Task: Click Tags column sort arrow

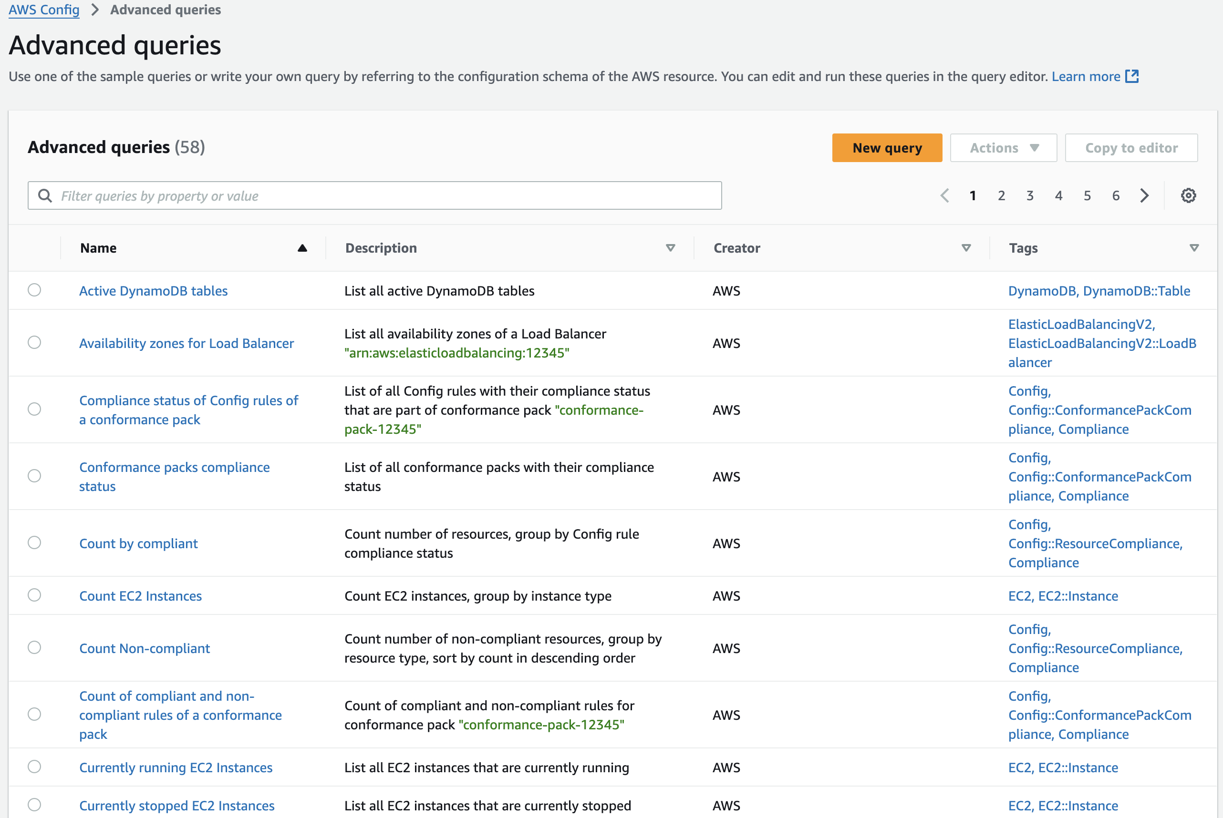Action: (1193, 248)
